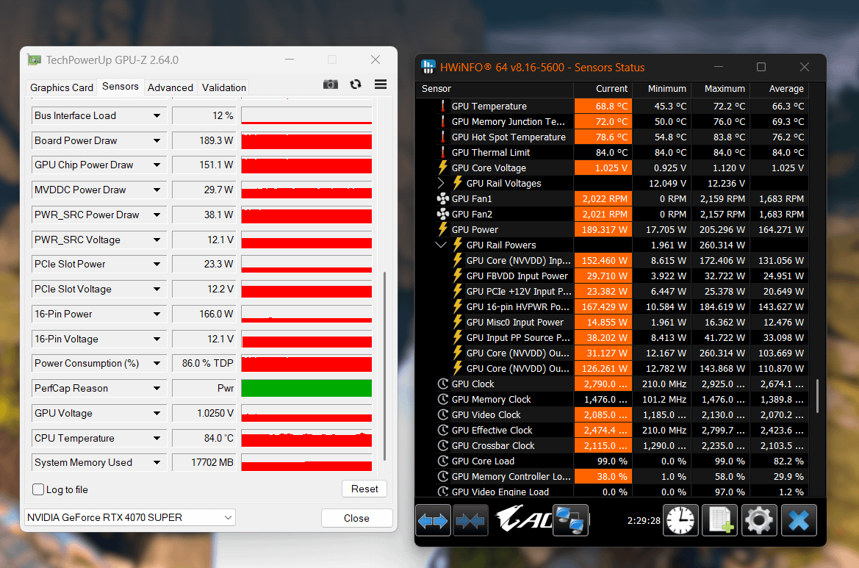Click the GPU-Z refresh icon
Image resolution: width=859 pixels, height=568 pixels.
[356, 85]
